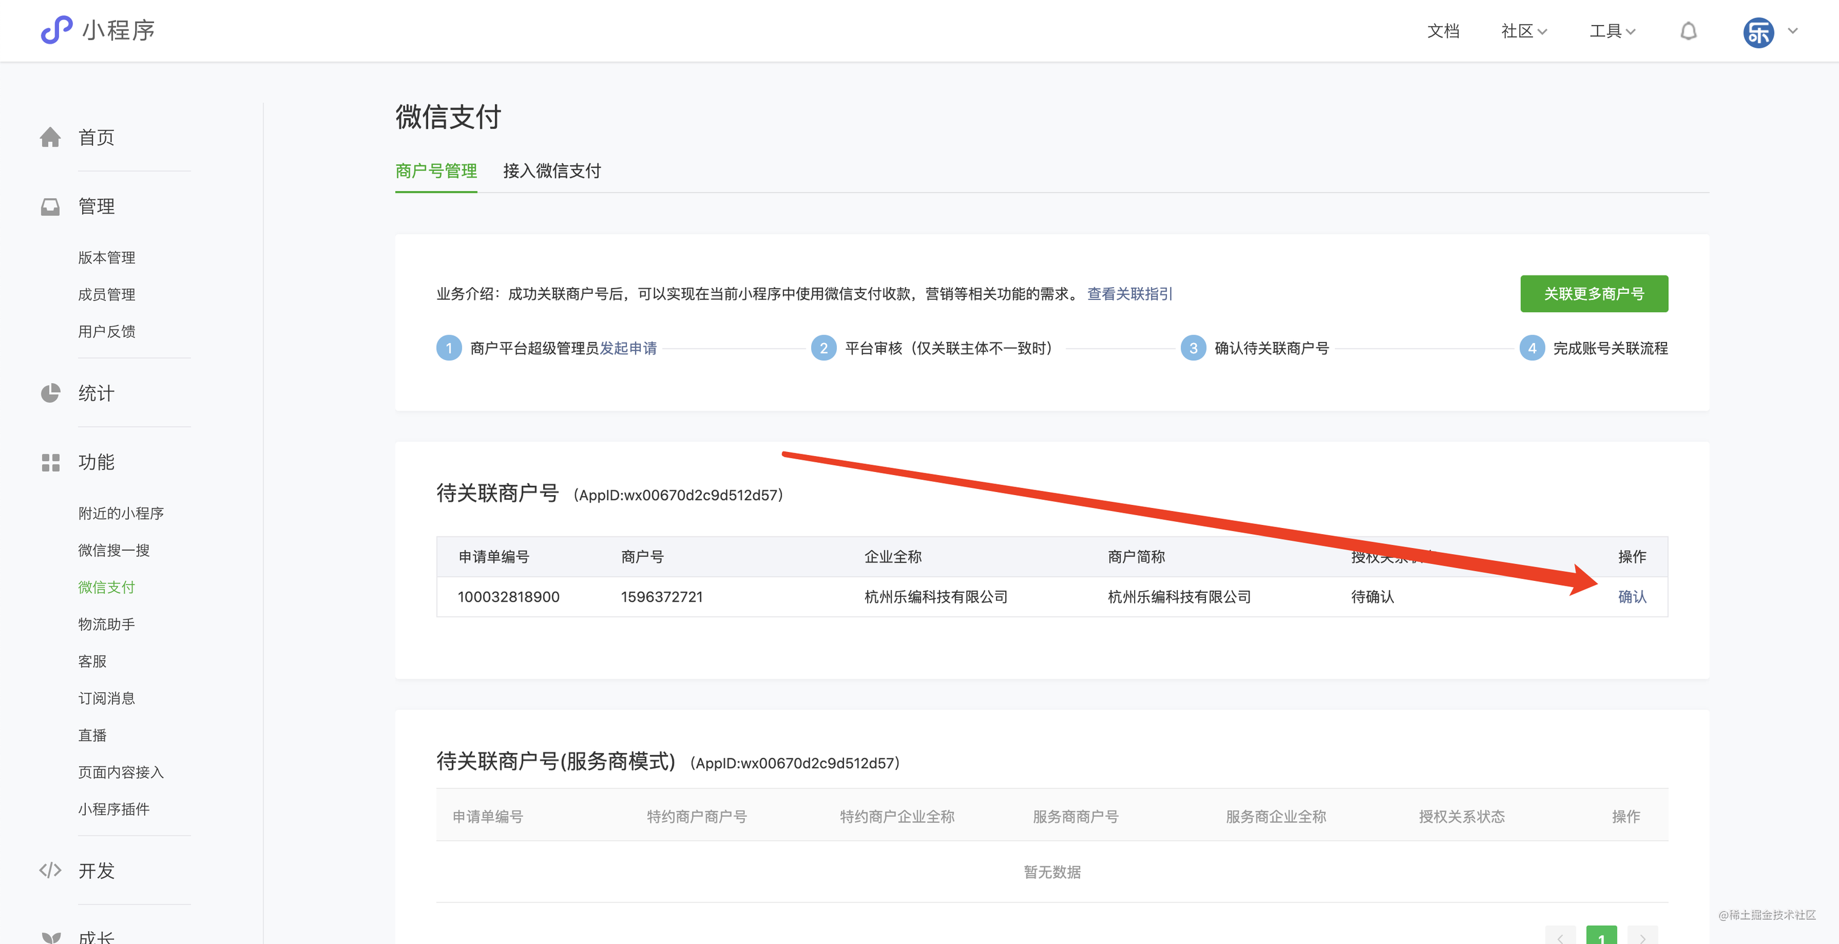Click the 统计 section heading

point(95,393)
